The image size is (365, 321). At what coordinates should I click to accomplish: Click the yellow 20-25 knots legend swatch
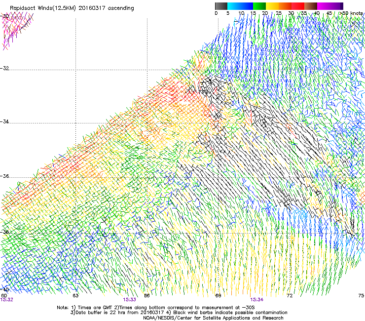tap(272, 6)
